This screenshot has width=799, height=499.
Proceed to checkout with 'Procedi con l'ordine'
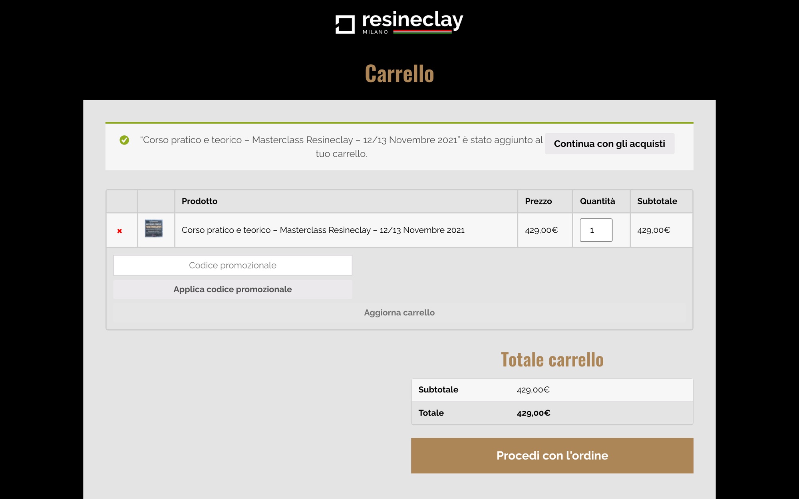tap(552, 455)
